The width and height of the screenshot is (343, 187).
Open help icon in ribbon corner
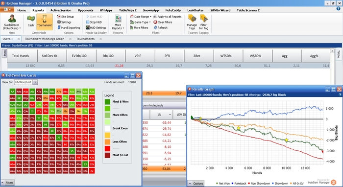[338, 9]
